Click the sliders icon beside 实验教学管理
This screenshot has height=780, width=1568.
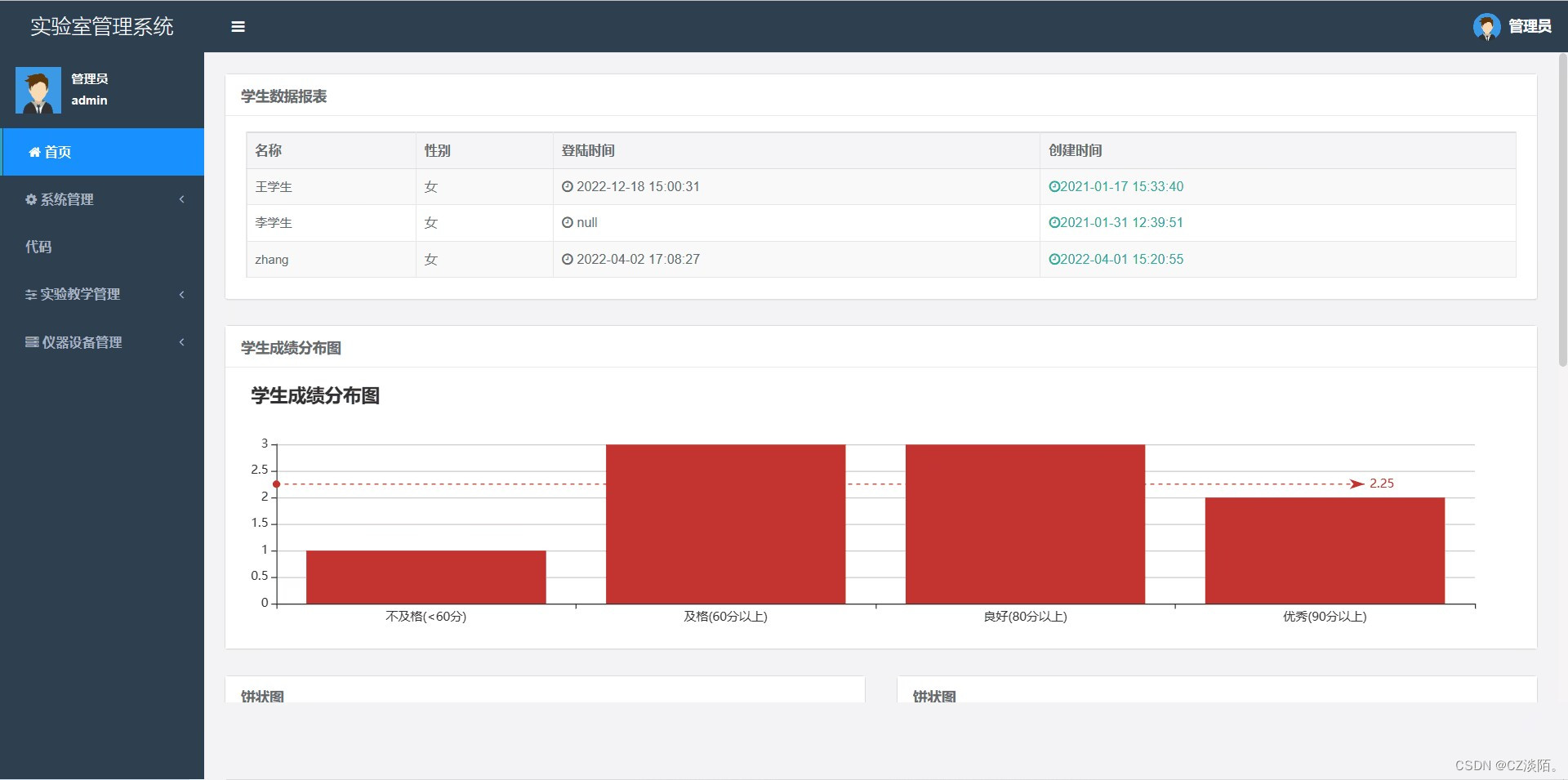31,295
